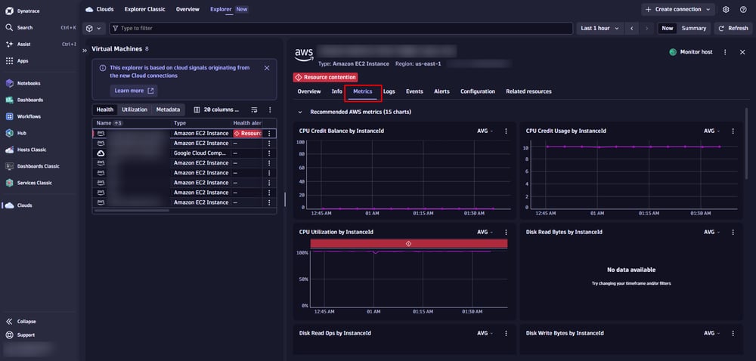Open the Events tab

tap(414, 91)
